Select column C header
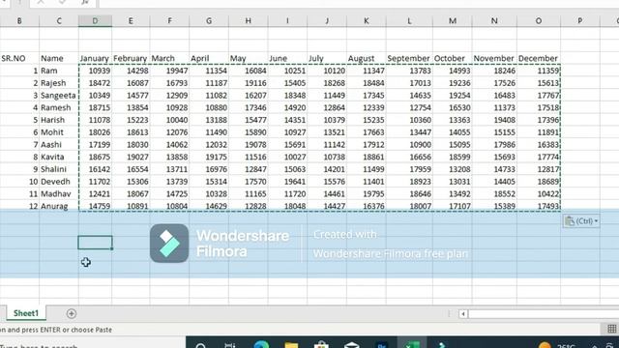The image size is (619, 348). pyautogui.click(x=59, y=21)
